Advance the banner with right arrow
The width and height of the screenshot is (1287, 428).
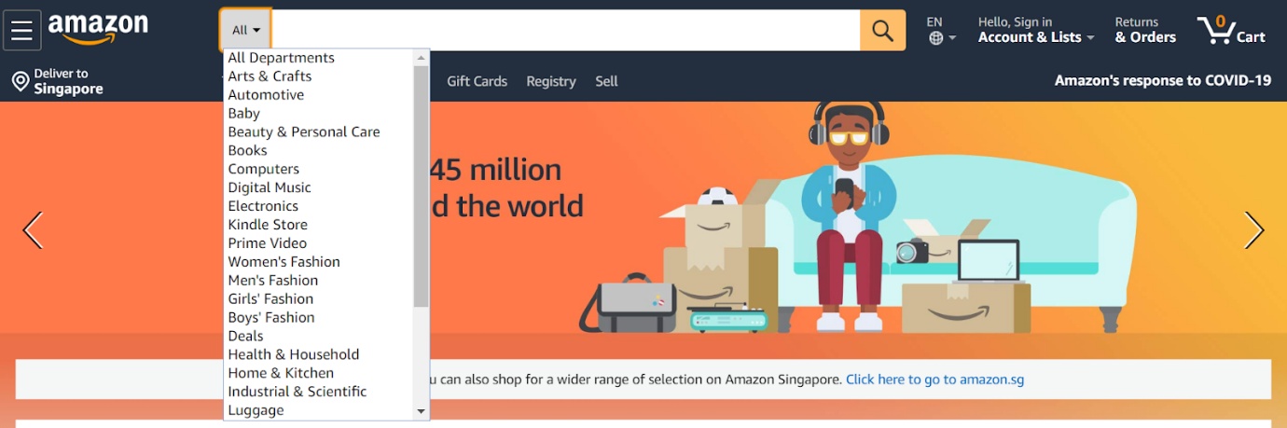[1254, 230]
